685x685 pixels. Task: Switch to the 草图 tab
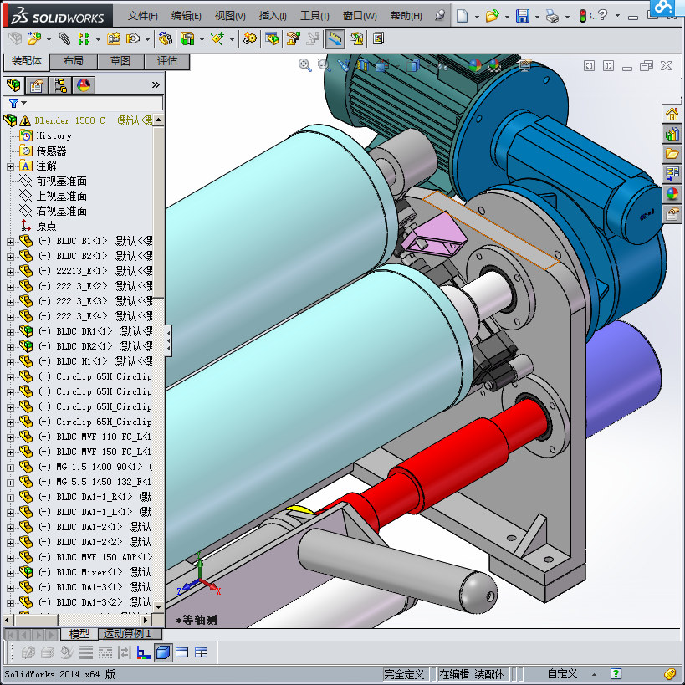pyautogui.click(x=120, y=61)
